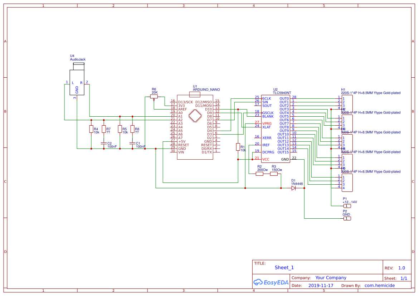Click the SOUT pin label

click(267, 106)
